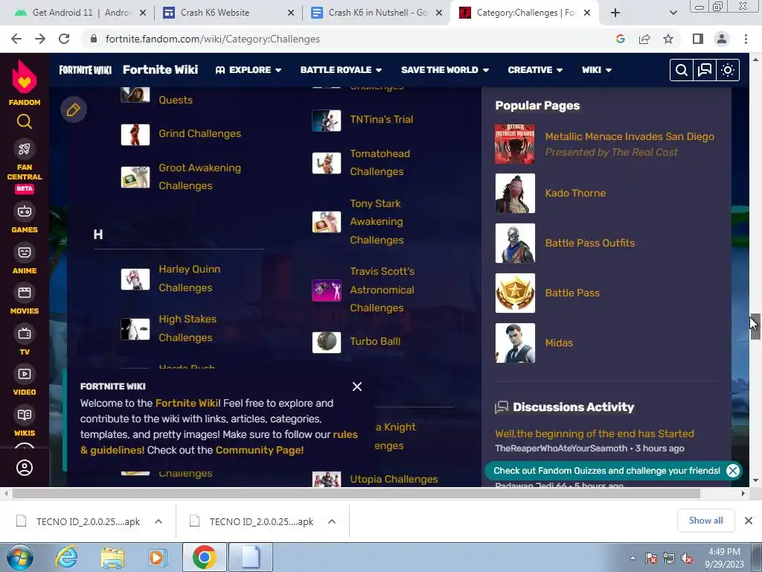Image resolution: width=762 pixels, height=572 pixels.
Task: Toggle the light/dark theme sun icon
Action: click(728, 70)
